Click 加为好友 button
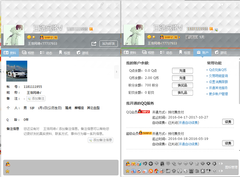The height and width of the screenshot is (177, 240). pyautogui.click(x=109, y=44)
